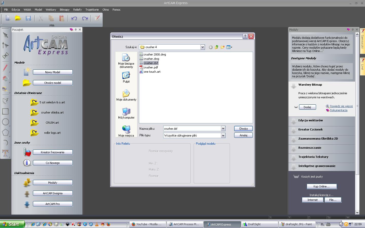
Task: Click the Kreator frezowania button
Action: pos(53,152)
